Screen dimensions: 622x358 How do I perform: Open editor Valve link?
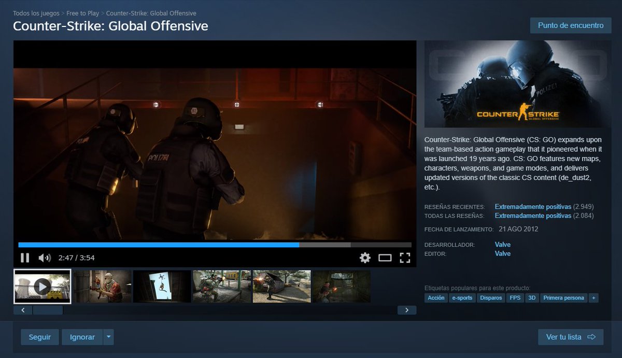(x=503, y=253)
